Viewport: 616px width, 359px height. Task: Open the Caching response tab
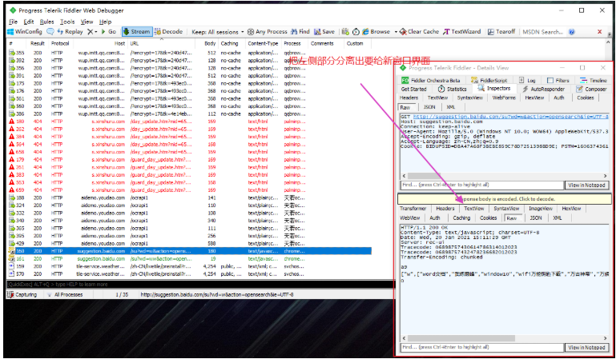pyautogui.click(x=461, y=218)
